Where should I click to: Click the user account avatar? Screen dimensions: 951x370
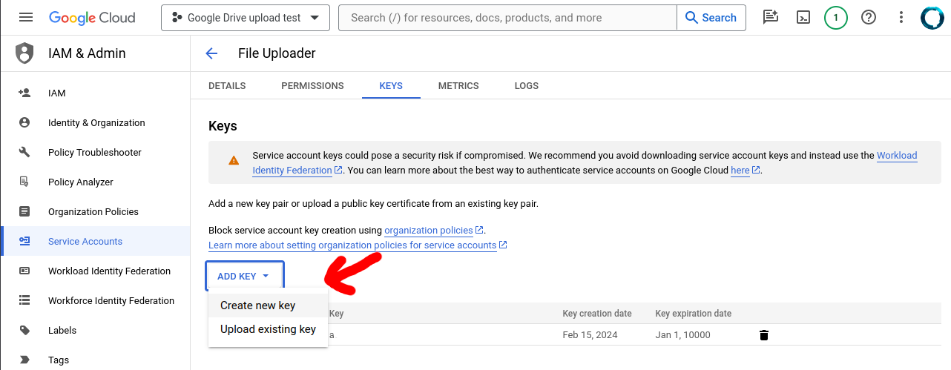pos(932,17)
